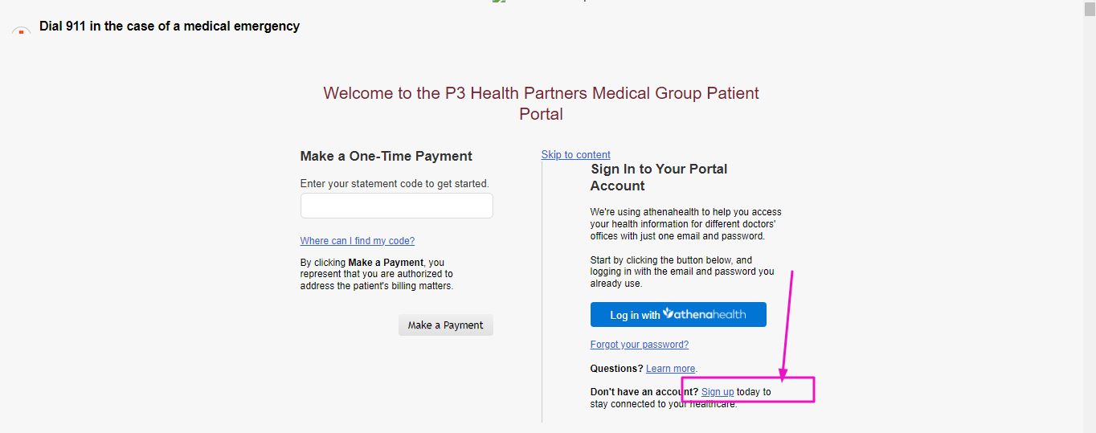This screenshot has height=433, width=1096.
Task: Click the Dial 911 medical emergency notice text
Action: point(170,27)
